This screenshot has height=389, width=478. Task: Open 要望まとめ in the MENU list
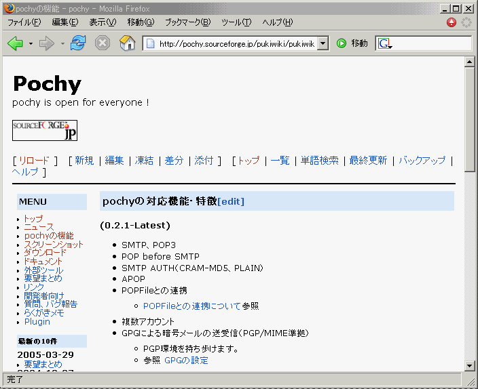click(43, 279)
